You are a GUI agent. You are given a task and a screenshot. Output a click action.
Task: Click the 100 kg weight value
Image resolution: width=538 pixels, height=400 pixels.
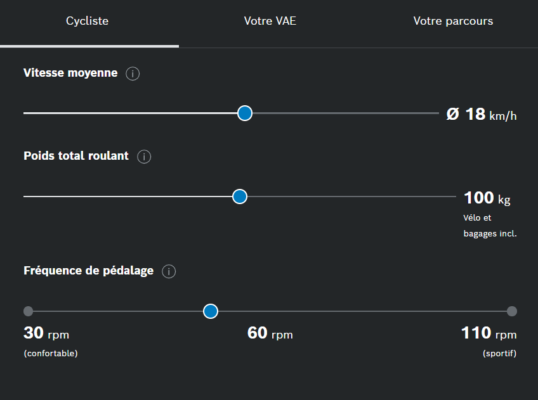[x=487, y=198]
